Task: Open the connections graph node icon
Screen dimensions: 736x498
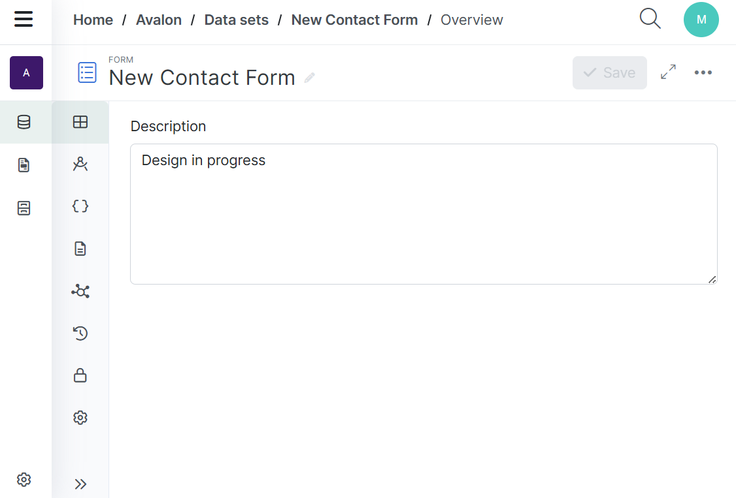Action: (x=80, y=291)
